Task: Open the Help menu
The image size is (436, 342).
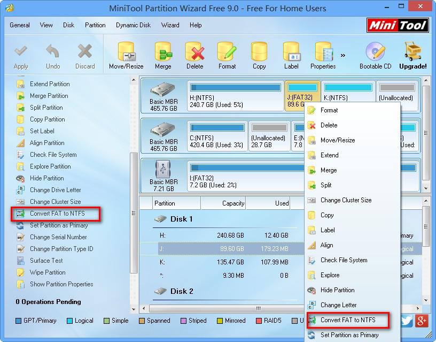Action: point(196,25)
